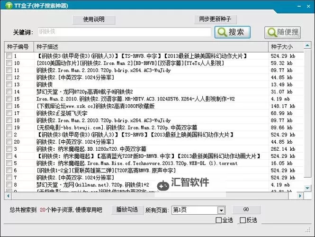Open the 使用说明 instructions

(94, 19)
